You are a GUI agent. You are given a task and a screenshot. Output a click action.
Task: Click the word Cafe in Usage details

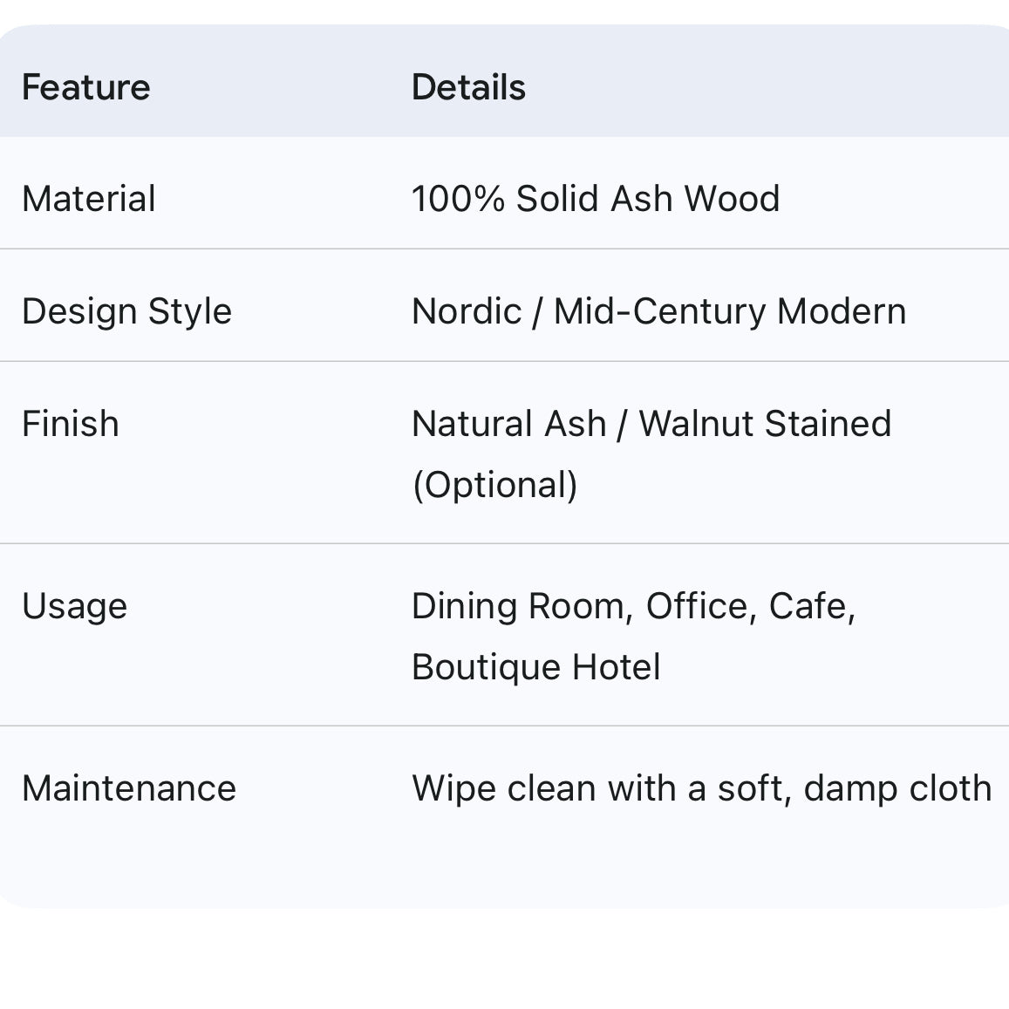[811, 606]
